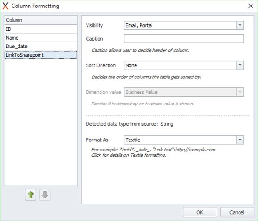The width and height of the screenshot is (258, 221).
Task: Click the Email, Portal visibility field
Action: [x=180, y=25]
